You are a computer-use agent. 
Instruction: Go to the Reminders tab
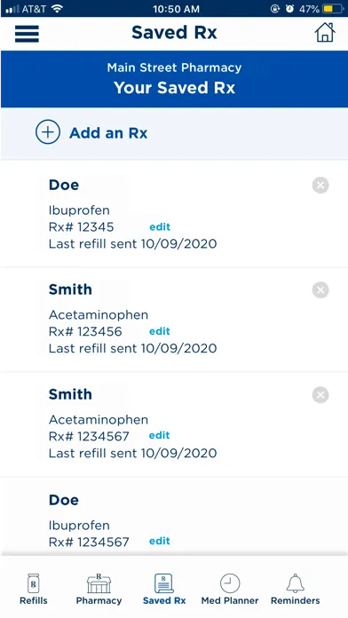[x=296, y=589]
